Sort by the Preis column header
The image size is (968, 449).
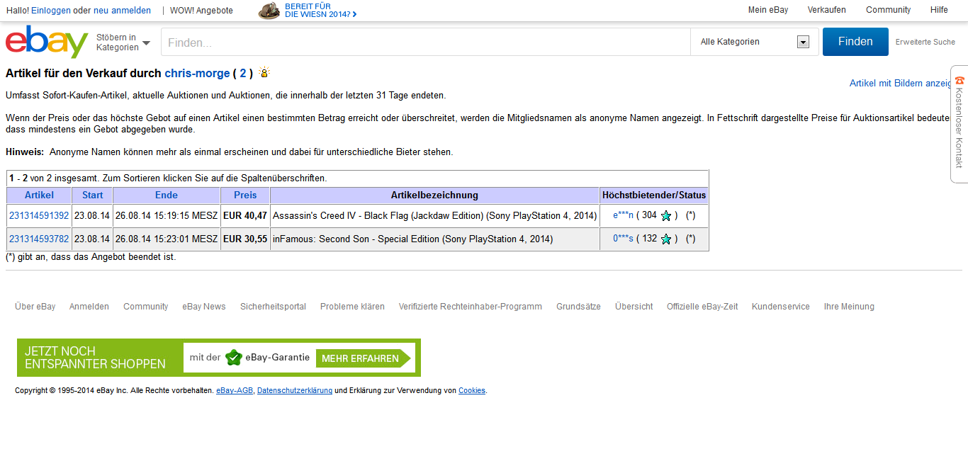[x=245, y=195]
